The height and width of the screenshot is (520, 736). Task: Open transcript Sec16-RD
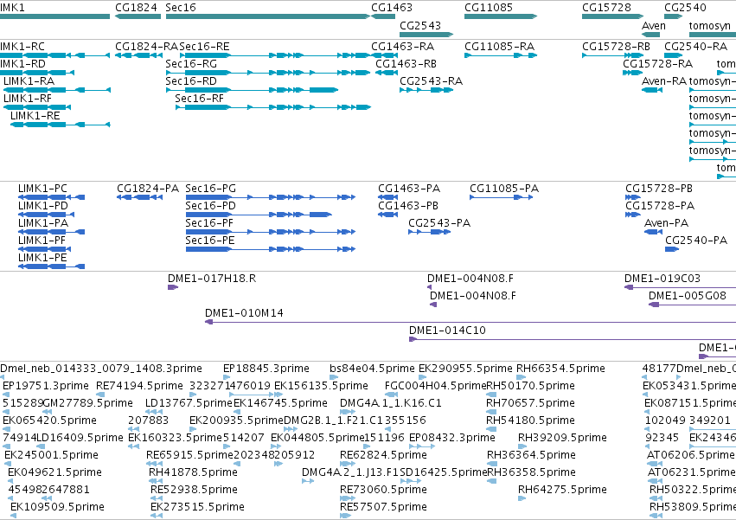pyautogui.click(x=191, y=81)
